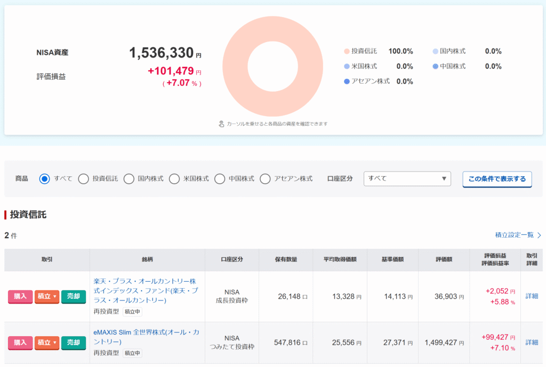Click the 積立中 tag under eMAXIS Slim
The width and height of the screenshot is (546, 367).
tap(132, 353)
